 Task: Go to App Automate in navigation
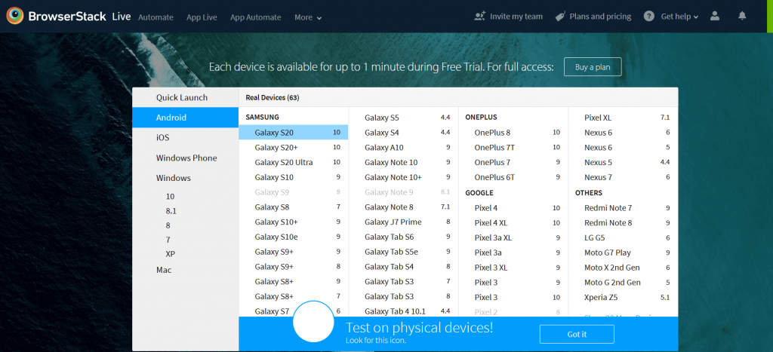255,17
